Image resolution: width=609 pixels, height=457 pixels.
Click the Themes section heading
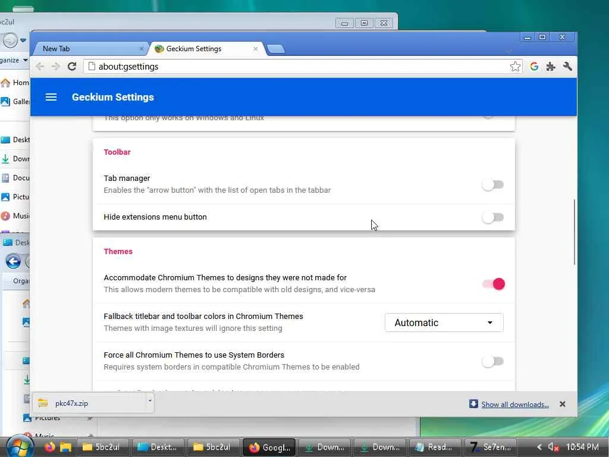(118, 252)
